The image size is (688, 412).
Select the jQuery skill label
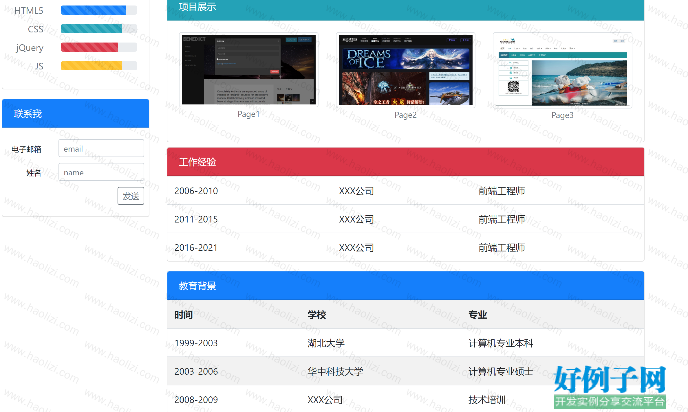click(x=30, y=48)
